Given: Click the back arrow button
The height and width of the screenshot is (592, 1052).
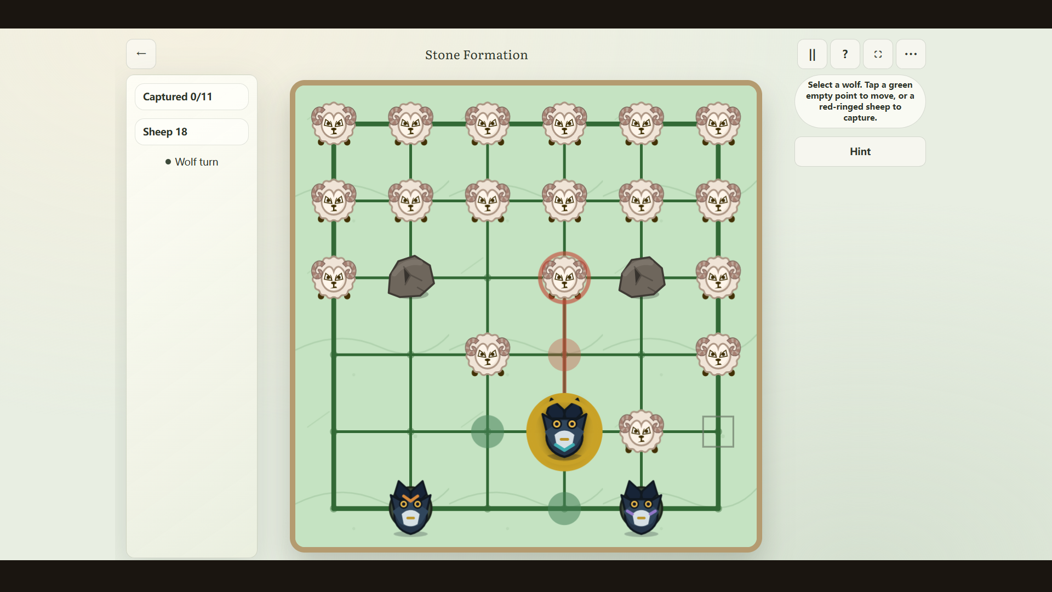Looking at the screenshot, I should coord(141,54).
